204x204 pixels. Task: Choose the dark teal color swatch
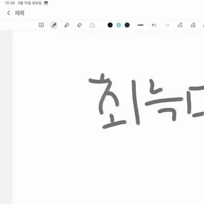127,25
